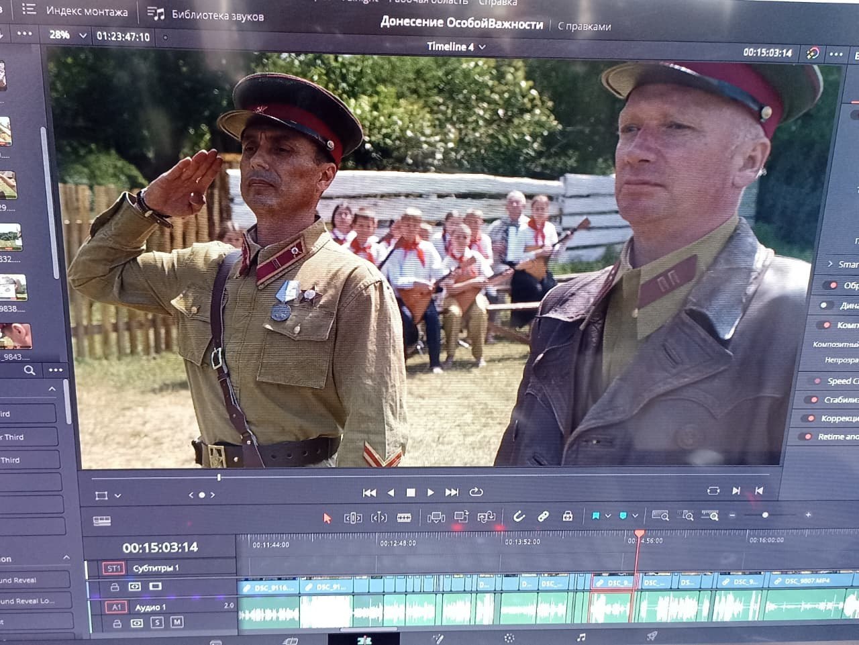Open the 28% viewer zoom dropdown
859x645 pixels.
point(68,35)
